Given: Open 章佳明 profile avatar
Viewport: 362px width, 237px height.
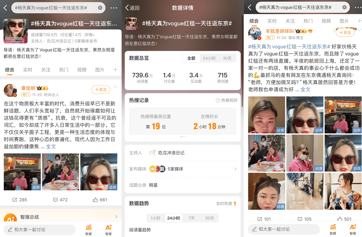Looking at the screenshot, I should [x=10, y=91].
